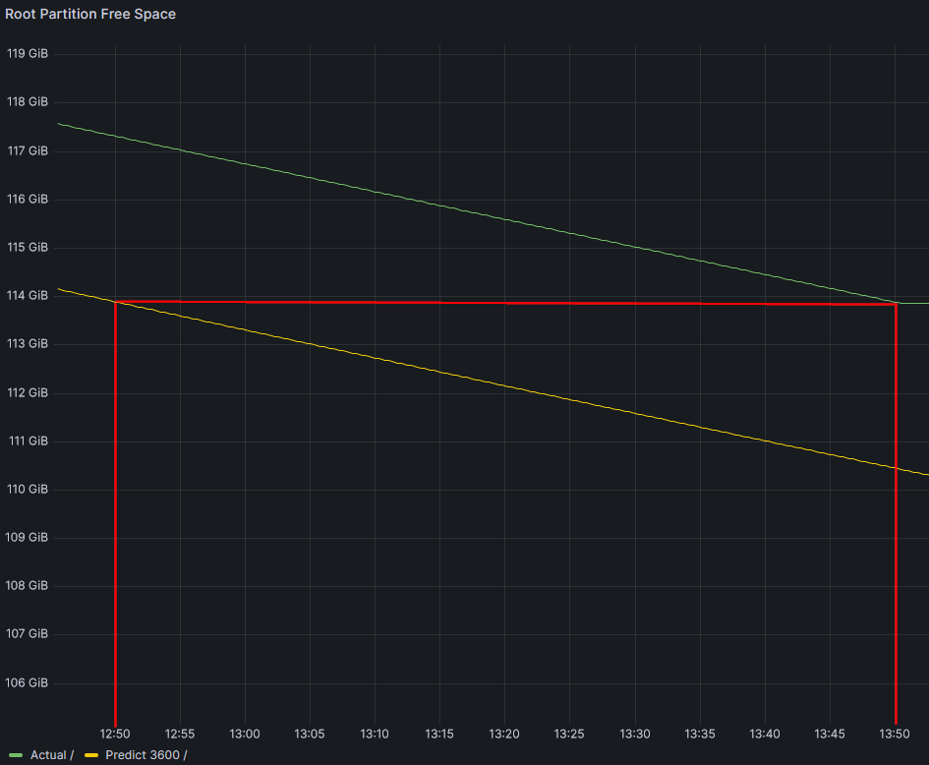Click the 110 GiB y-axis label

[x=28, y=489]
